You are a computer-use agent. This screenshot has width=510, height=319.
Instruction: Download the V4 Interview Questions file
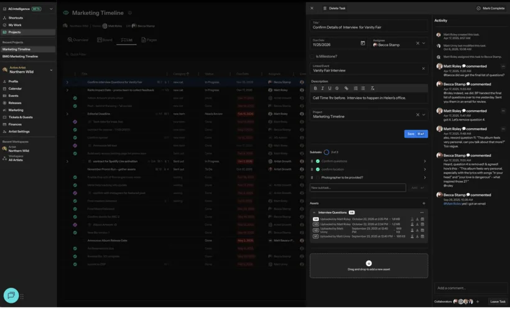[x=417, y=219]
